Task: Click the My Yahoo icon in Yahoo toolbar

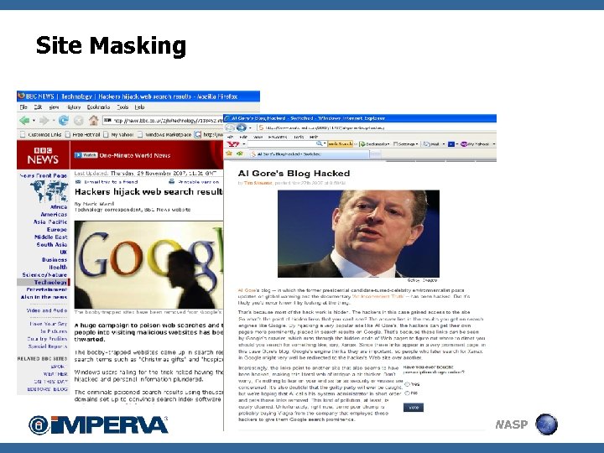Action: [x=464, y=144]
